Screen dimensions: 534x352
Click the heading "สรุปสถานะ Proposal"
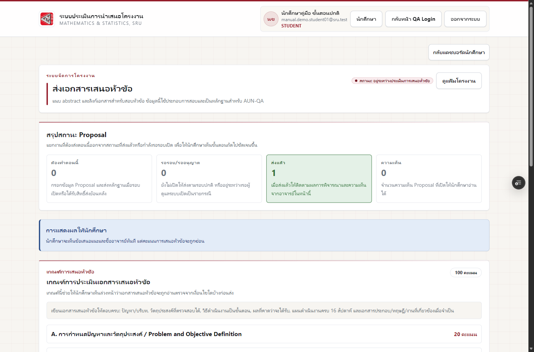[x=76, y=135]
